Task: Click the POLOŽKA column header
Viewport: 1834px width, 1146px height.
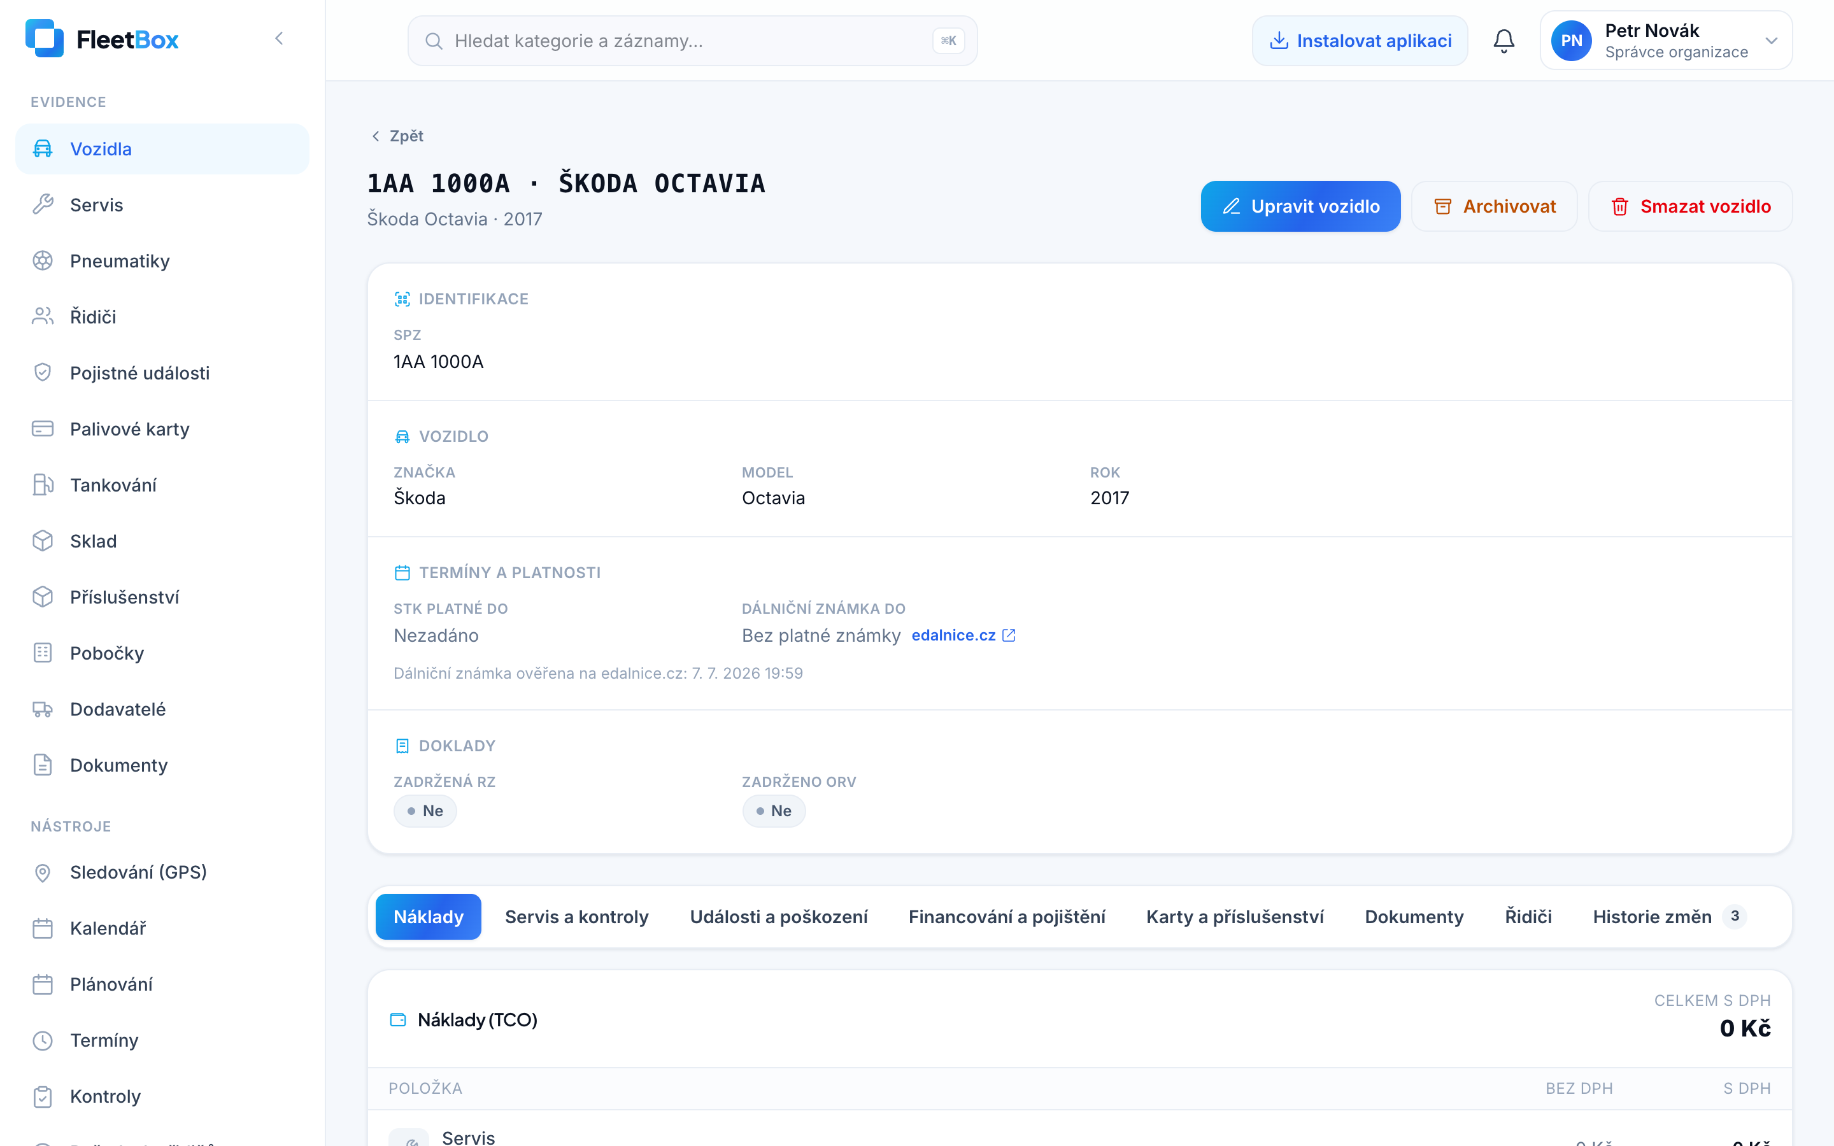Action: pos(425,1089)
